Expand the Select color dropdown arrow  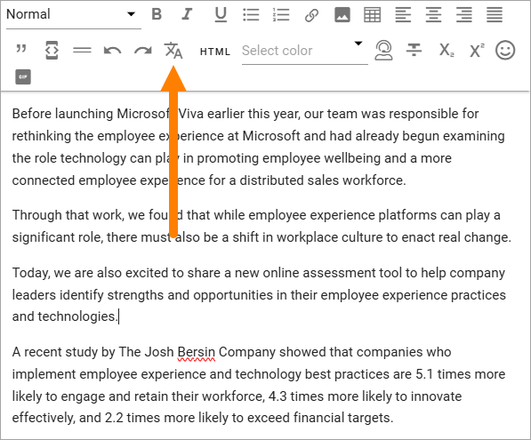pos(358,44)
